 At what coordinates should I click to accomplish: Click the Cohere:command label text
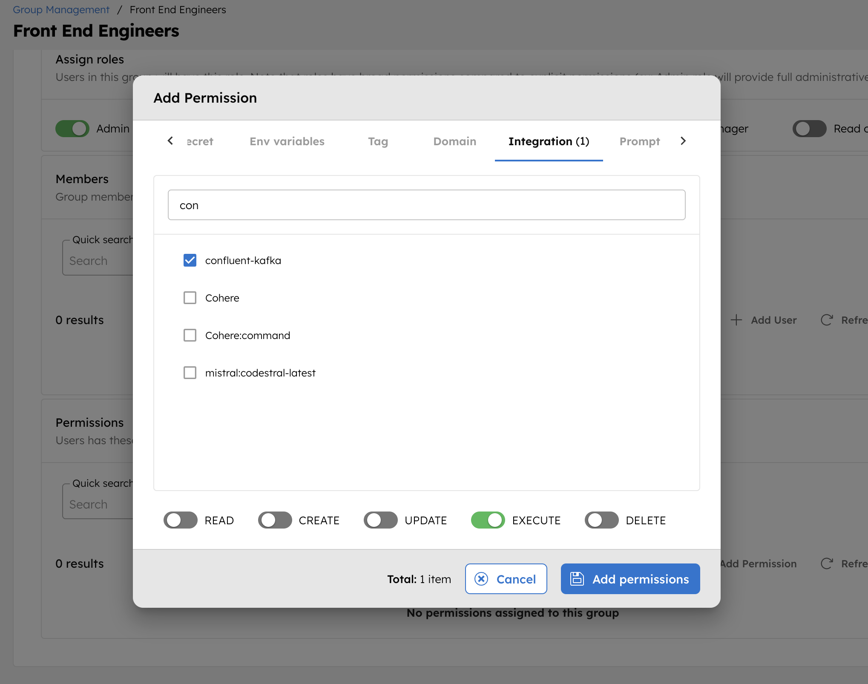point(248,335)
